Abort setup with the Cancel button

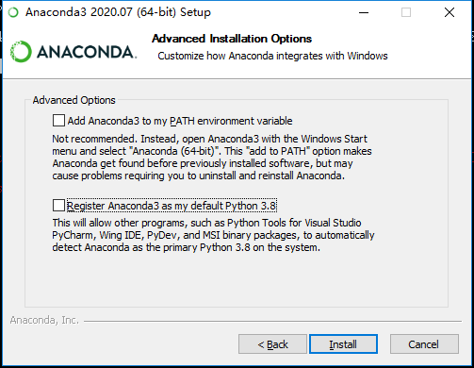click(424, 344)
